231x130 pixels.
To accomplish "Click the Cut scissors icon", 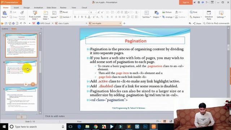I will tap(11, 12).
